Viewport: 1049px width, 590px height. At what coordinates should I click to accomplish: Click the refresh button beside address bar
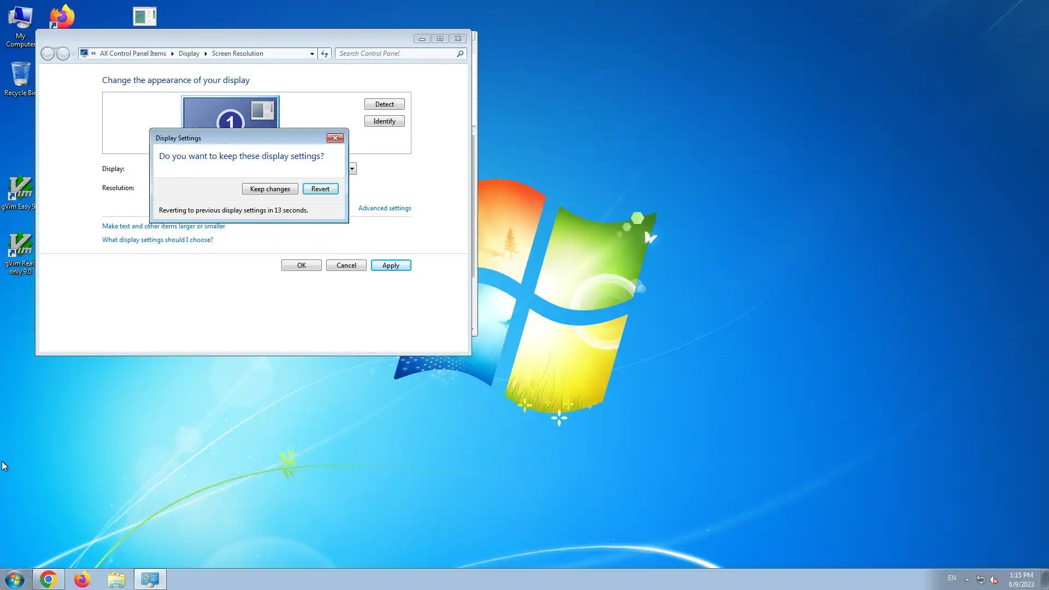point(325,54)
